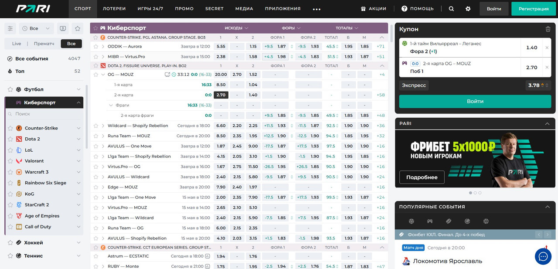Open the ПРОМО menu item
The height and width of the screenshot is (269, 558).
point(184,9)
